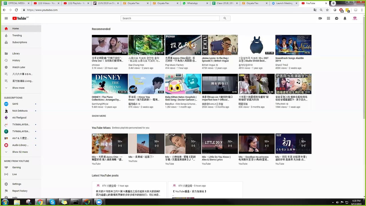Click the Gaming icon in sidebar
The image size is (366, 206).
click(x=6, y=167)
